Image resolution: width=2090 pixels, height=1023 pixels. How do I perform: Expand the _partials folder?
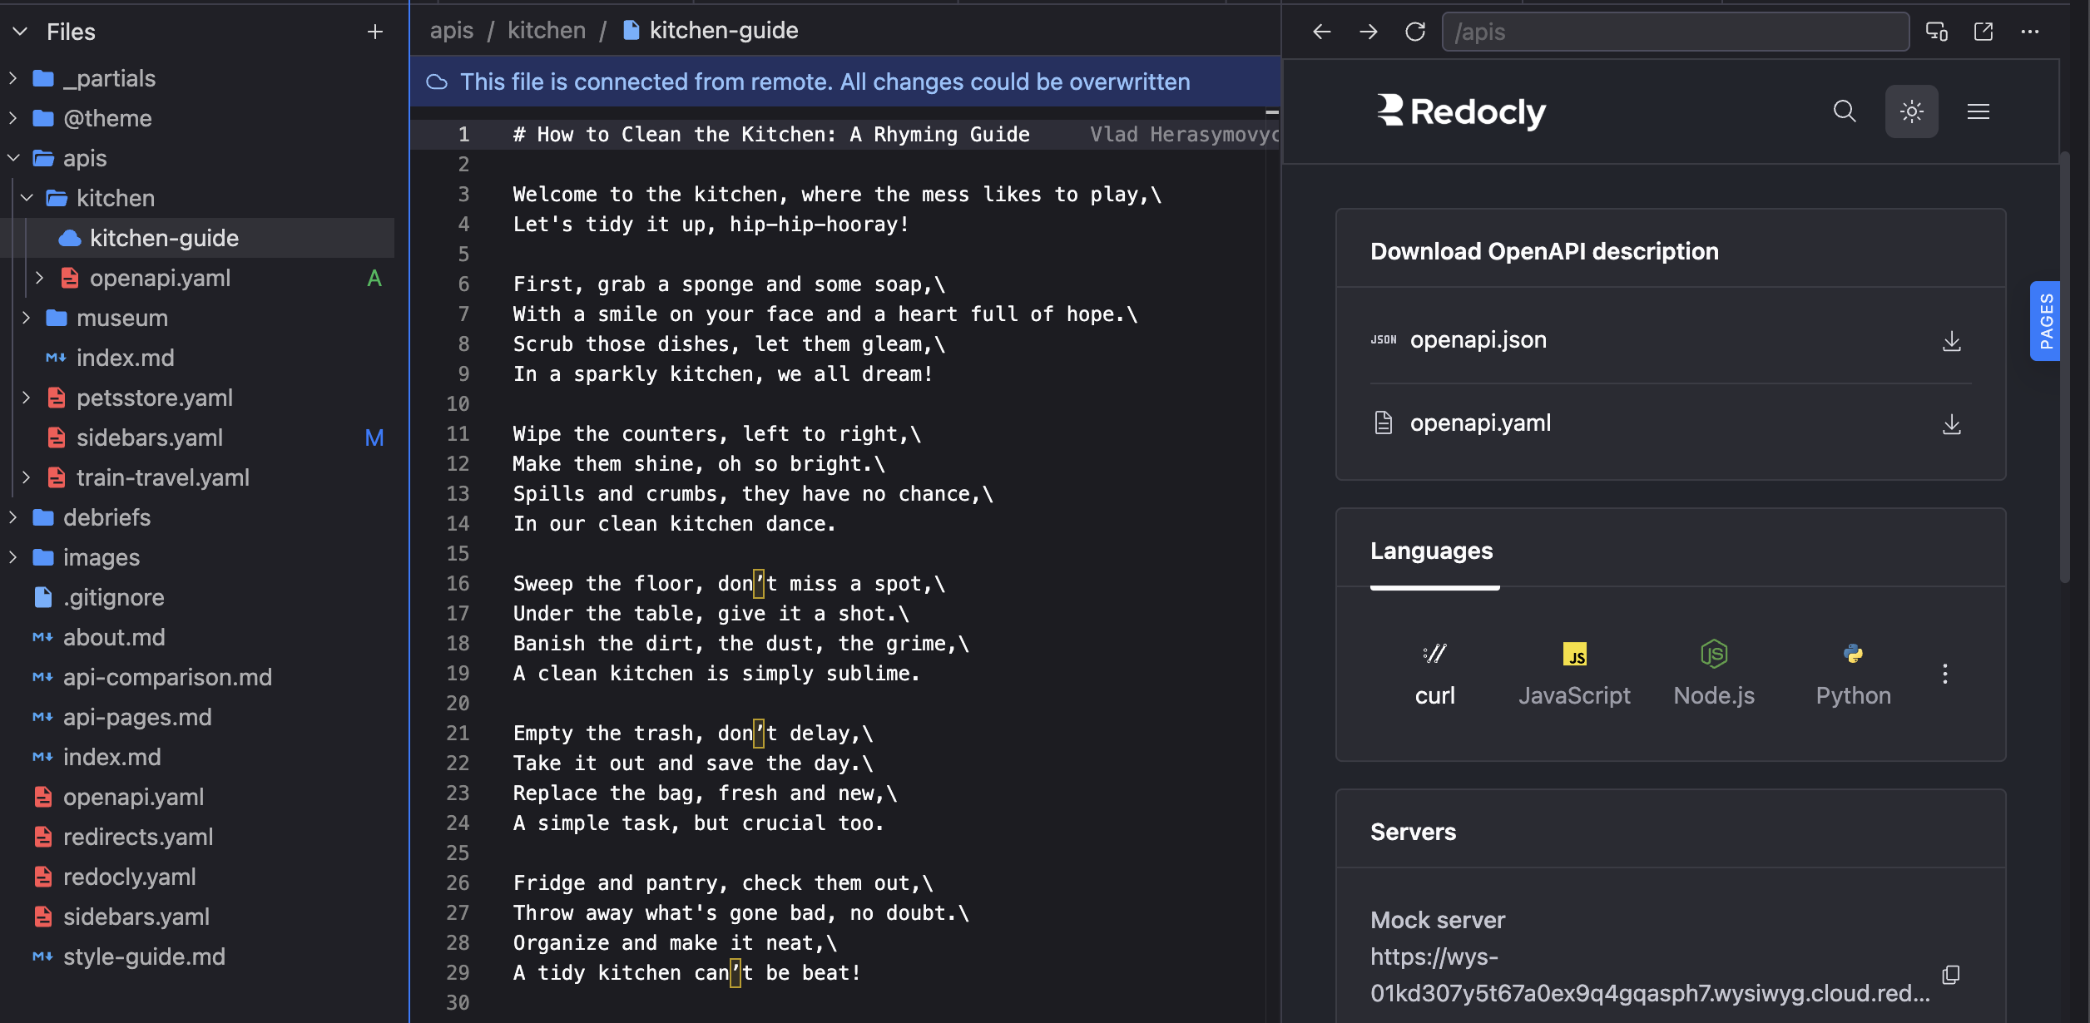(x=13, y=78)
